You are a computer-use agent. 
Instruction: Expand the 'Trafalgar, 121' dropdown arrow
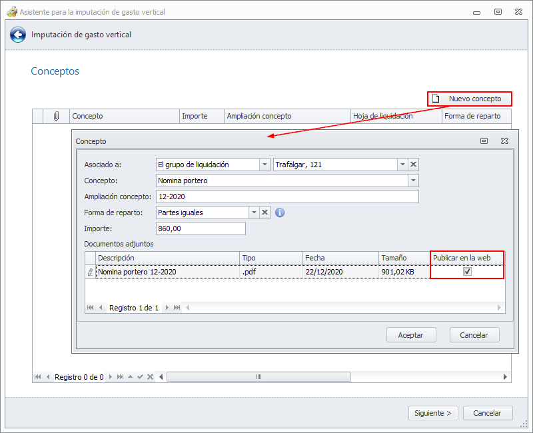(402, 165)
